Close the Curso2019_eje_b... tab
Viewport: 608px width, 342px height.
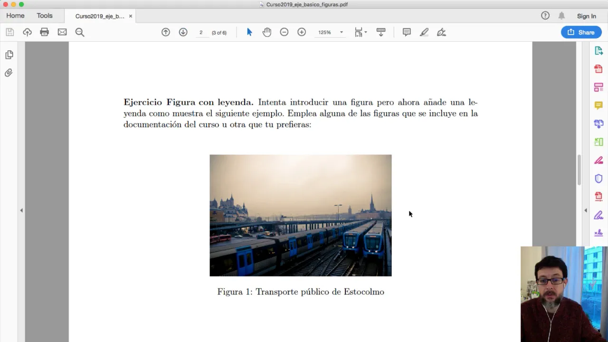coord(131,16)
